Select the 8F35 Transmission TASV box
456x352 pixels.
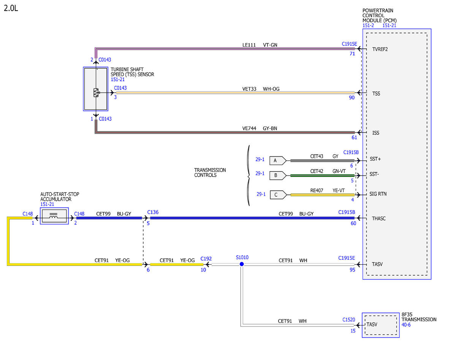coord(381,325)
